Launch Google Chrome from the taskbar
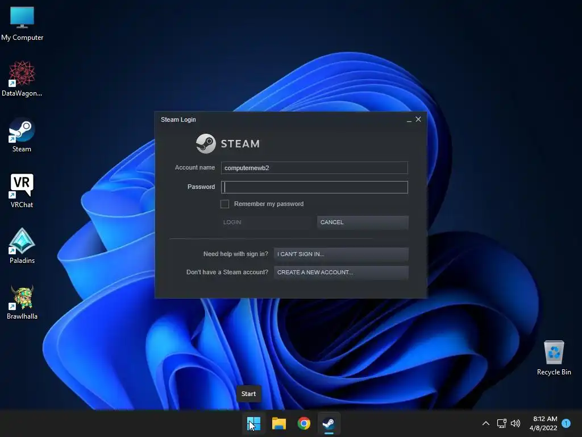This screenshot has height=437, width=582. pos(304,423)
